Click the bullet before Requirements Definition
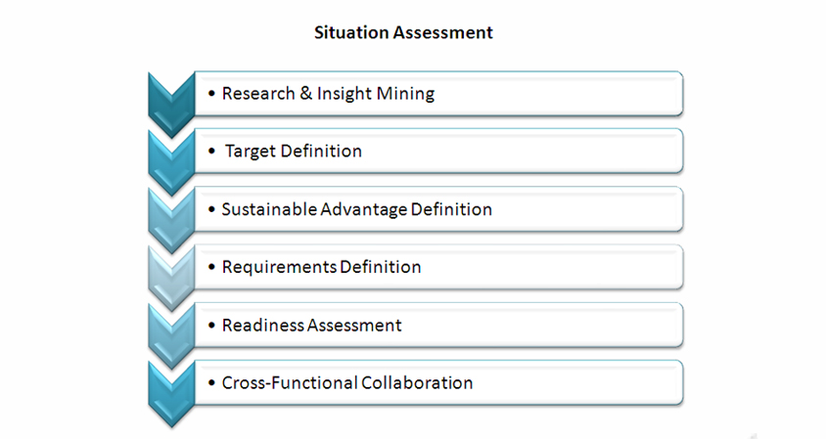 click(211, 267)
